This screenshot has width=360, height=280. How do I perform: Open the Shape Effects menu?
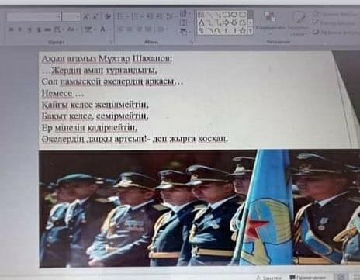click(336, 32)
